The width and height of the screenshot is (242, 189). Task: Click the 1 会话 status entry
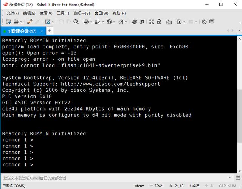click(194, 186)
